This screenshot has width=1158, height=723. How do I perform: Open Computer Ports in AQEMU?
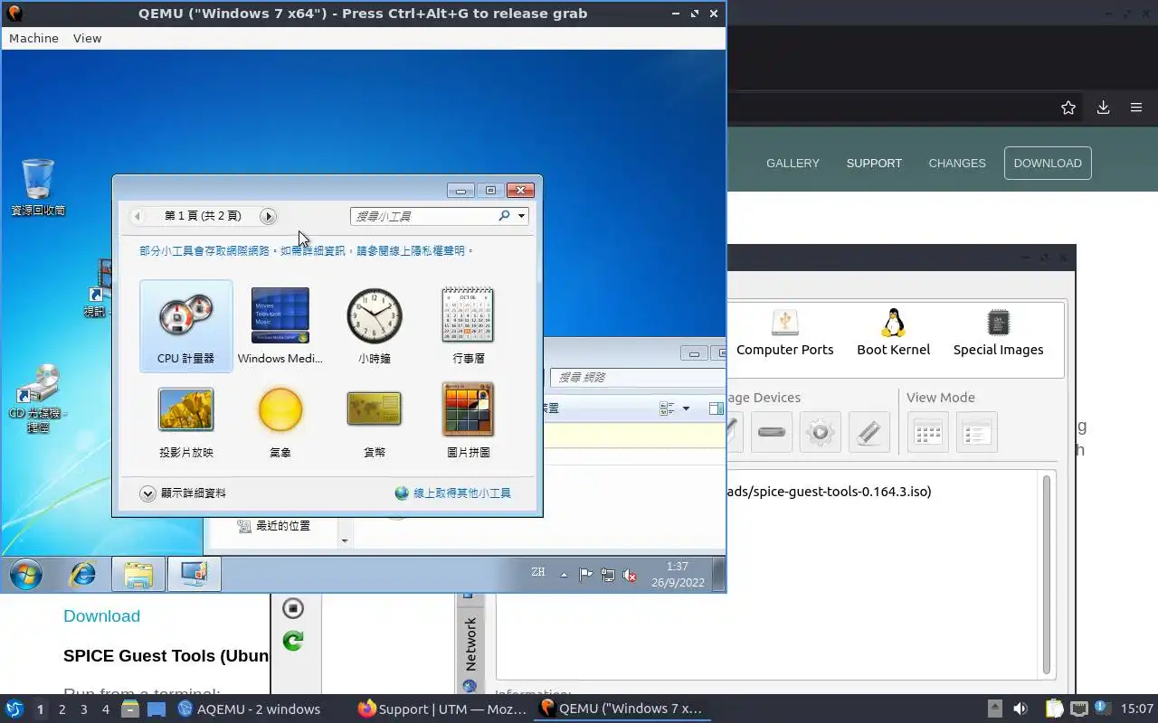click(784, 333)
